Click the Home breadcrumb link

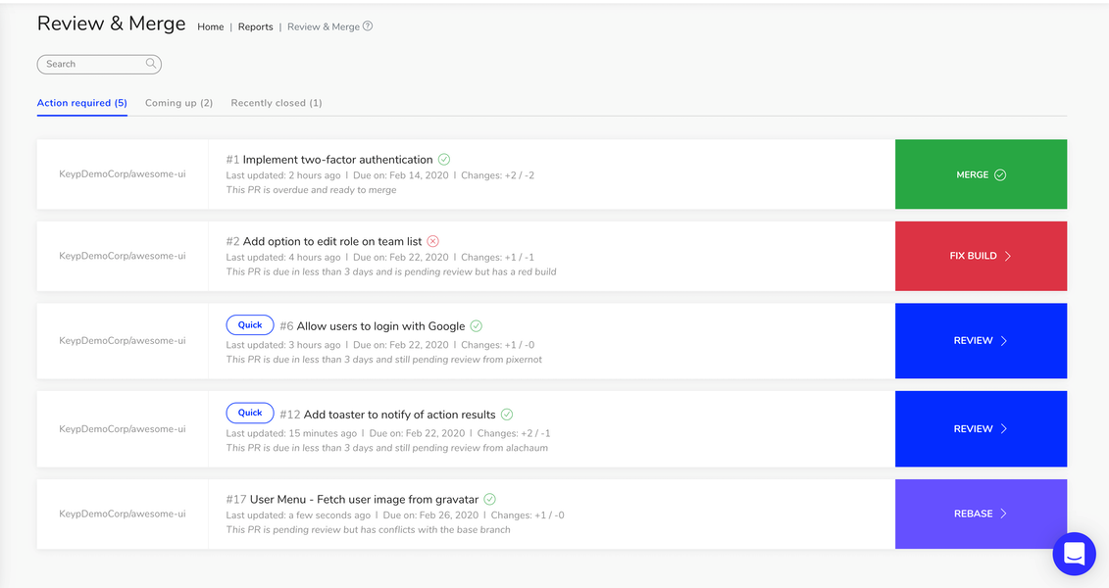(210, 26)
